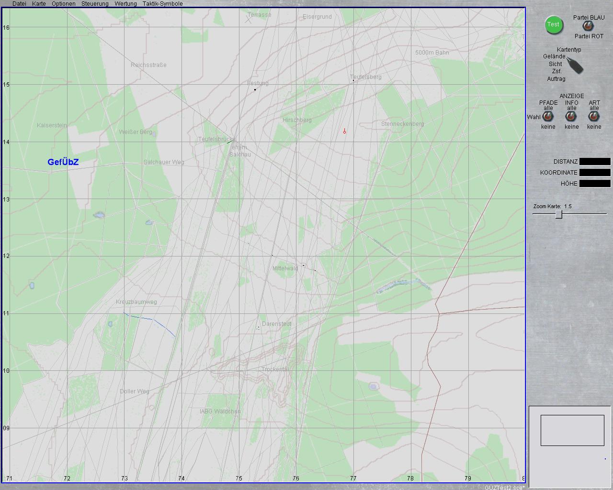Flip the Partei BLAU/ROT toggle switch
The width and height of the screenshot is (613, 490).
[x=587, y=26]
